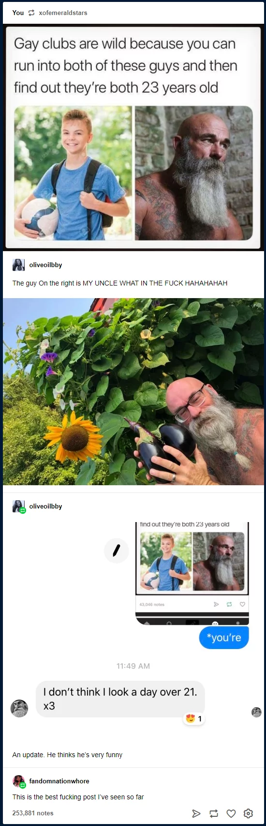Open the first oliveoilbby username link
This screenshot has height=826, width=266.
(45, 265)
